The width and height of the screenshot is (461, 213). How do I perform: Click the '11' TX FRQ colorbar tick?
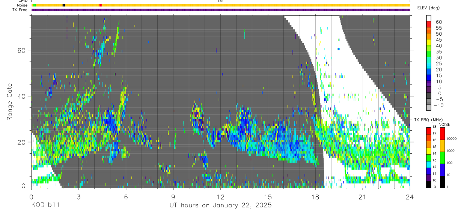point(435,174)
